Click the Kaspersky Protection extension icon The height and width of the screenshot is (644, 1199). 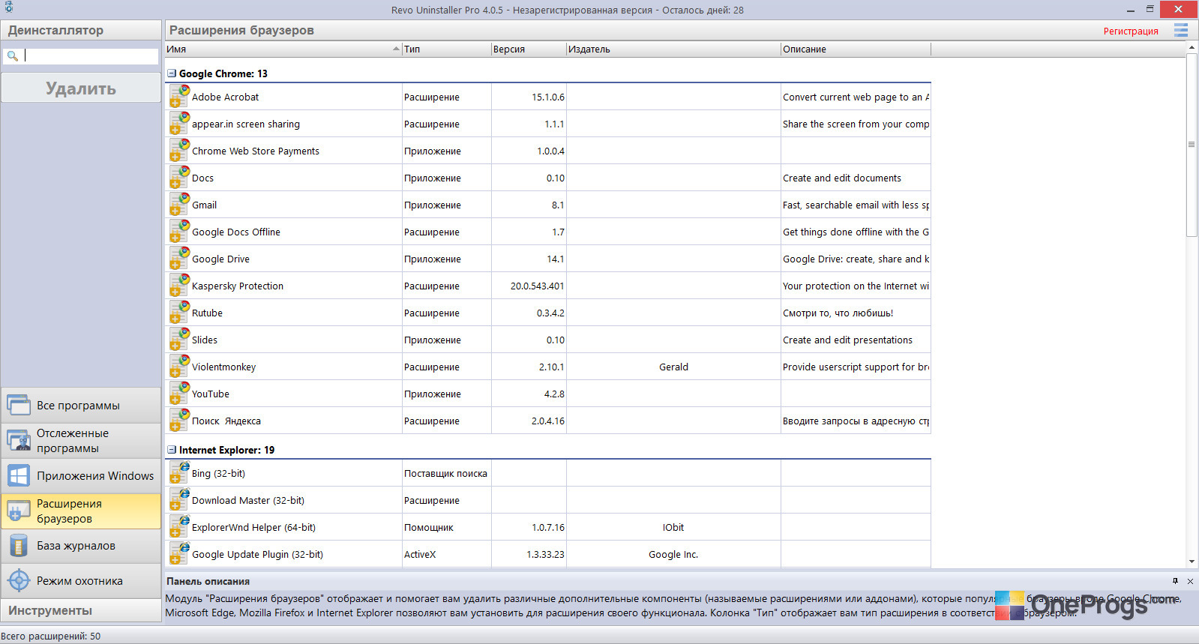coord(178,286)
